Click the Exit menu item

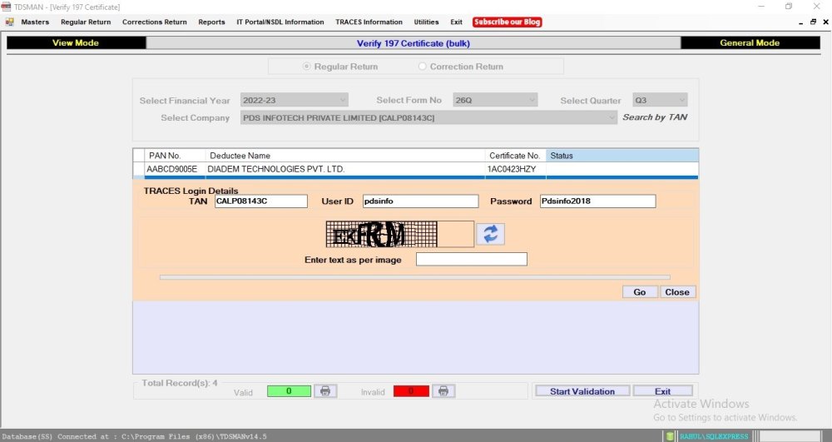(456, 22)
